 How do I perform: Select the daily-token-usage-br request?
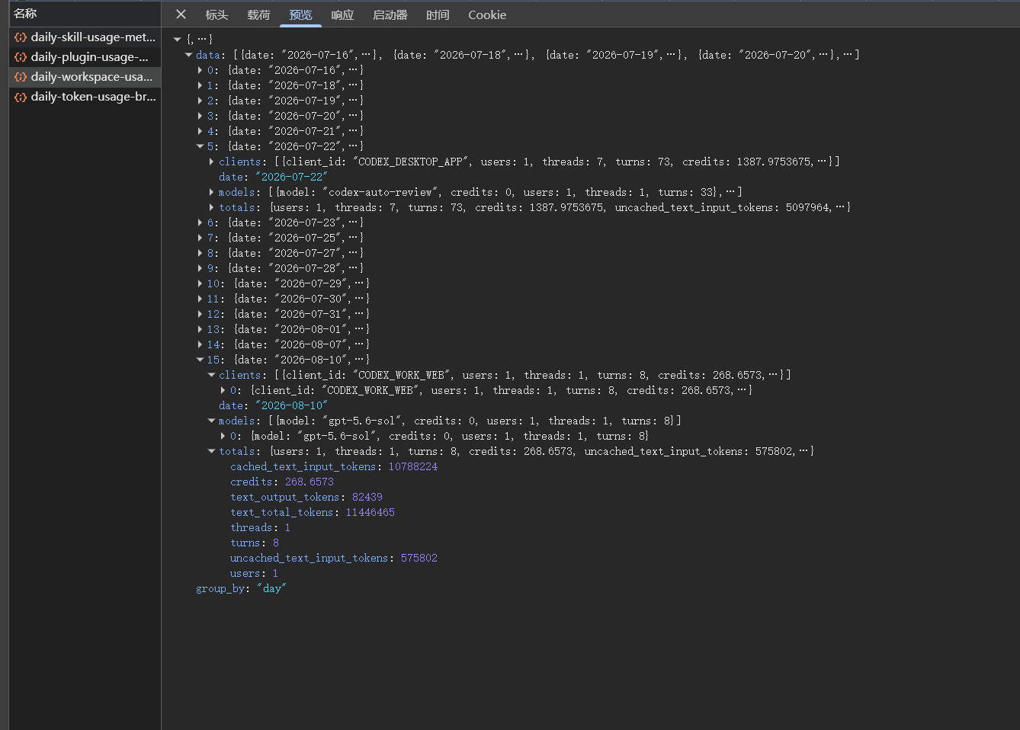click(x=85, y=97)
